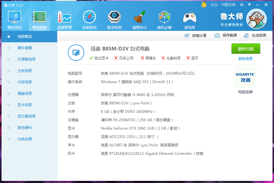Click RTL8168 Gigabit Ethernet Controller text
Viewport: 274px width, 183px height.
pyautogui.click(x=152, y=154)
